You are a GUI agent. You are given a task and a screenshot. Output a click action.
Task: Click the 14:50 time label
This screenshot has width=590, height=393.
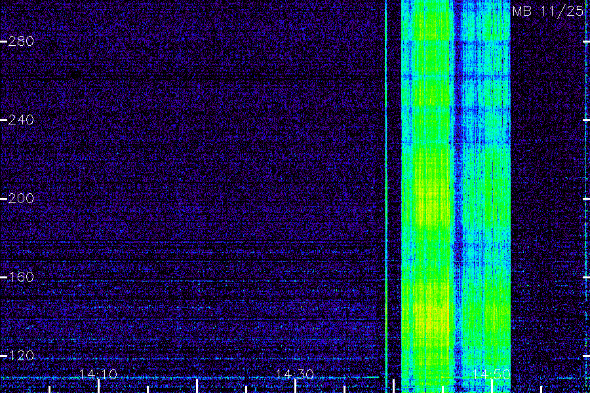click(x=492, y=374)
